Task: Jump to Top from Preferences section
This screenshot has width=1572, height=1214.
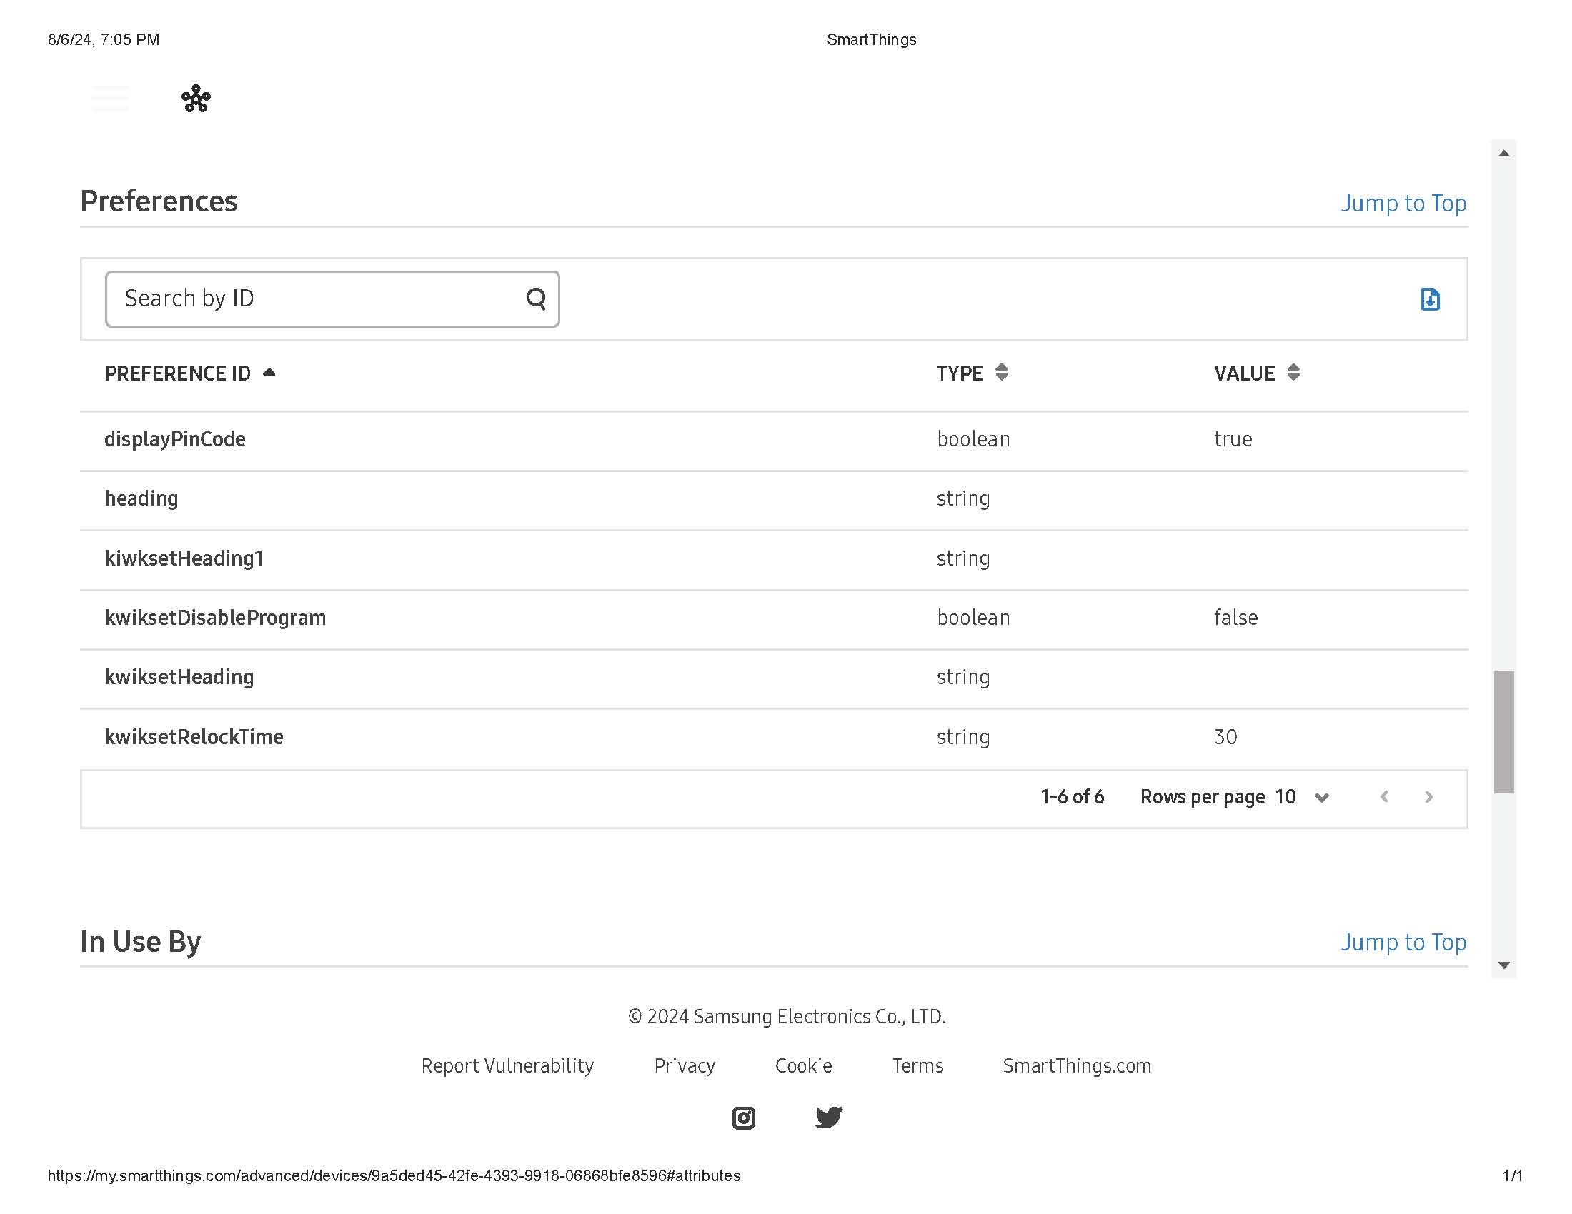Action: click(x=1403, y=204)
